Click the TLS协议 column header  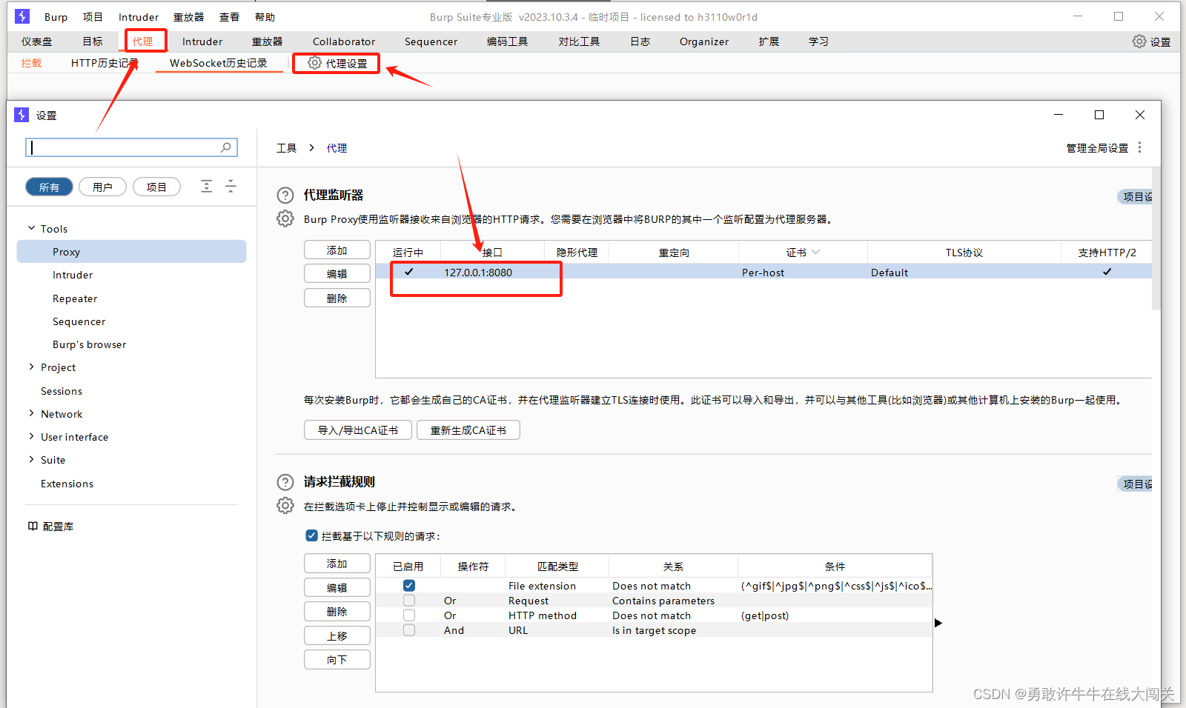tap(964, 253)
